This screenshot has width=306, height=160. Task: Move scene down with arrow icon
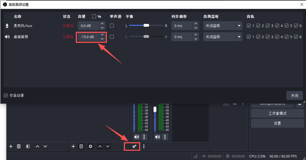(45, 146)
